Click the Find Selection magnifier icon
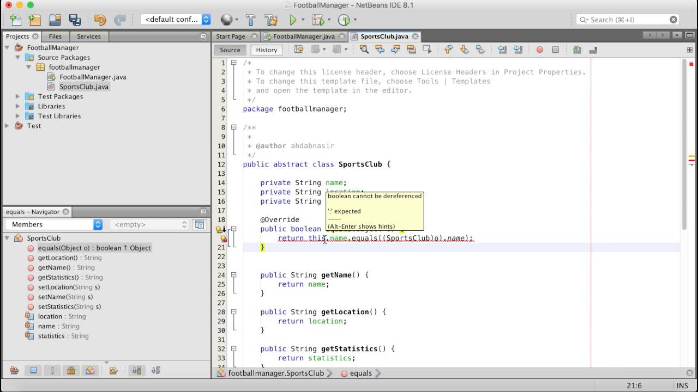 click(364, 50)
